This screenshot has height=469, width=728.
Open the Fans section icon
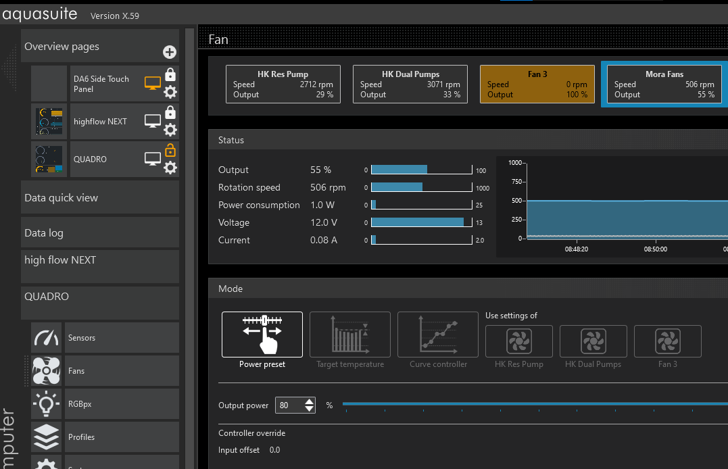46,370
